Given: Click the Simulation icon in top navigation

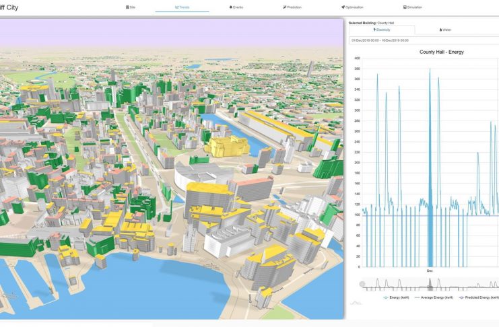Looking at the screenshot, I should pyautogui.click(x=405, y=7).
